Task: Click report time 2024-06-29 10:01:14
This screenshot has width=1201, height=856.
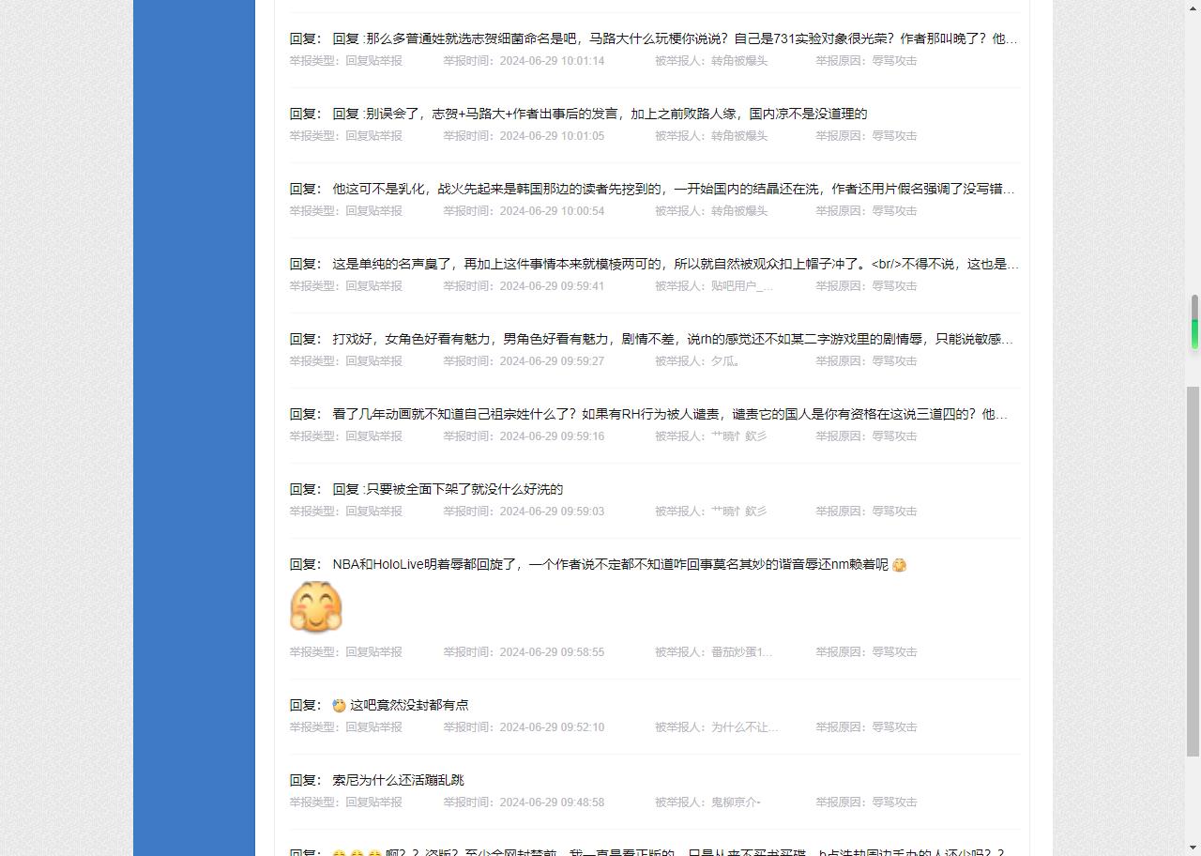Action: tap(552, 61)
